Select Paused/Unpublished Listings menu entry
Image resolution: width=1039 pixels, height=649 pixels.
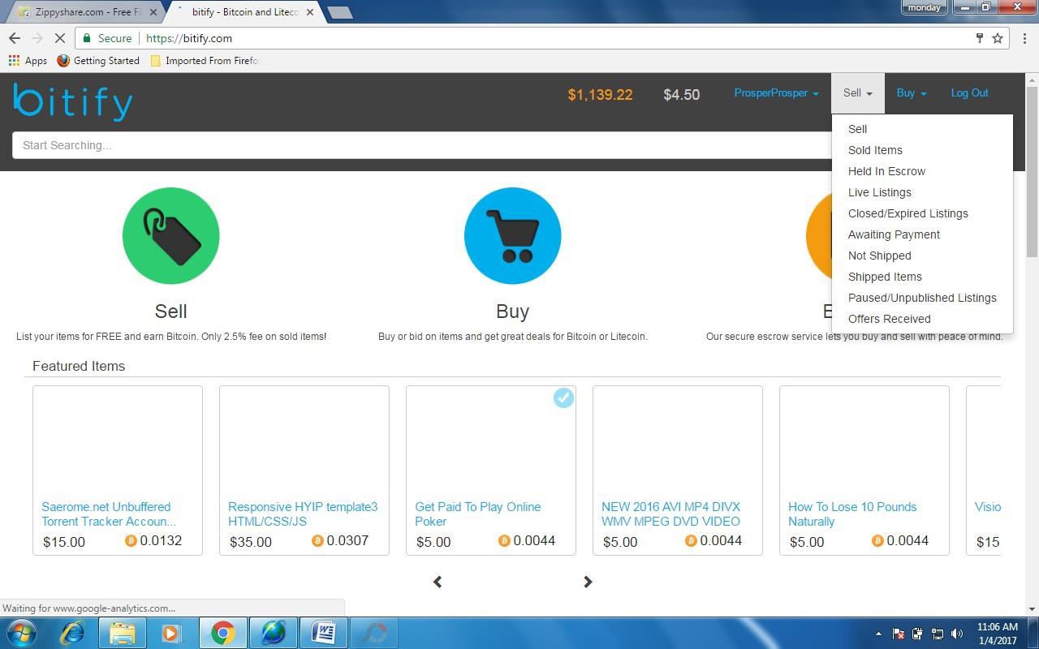tap(922, 298)
